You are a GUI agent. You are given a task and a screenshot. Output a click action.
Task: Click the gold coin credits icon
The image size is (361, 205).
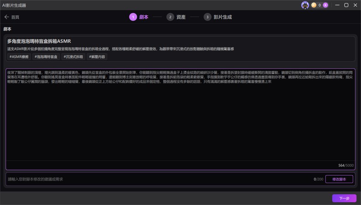tap(314, 5)
